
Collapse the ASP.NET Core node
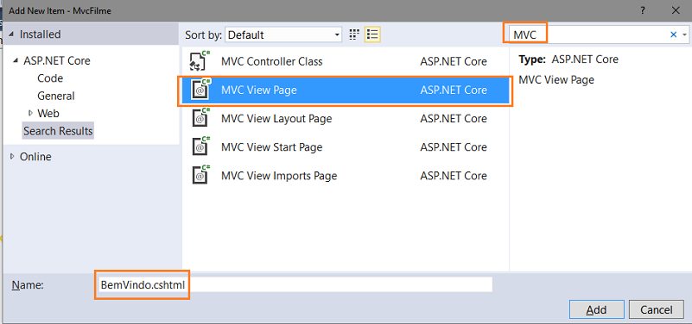point(16,60)
